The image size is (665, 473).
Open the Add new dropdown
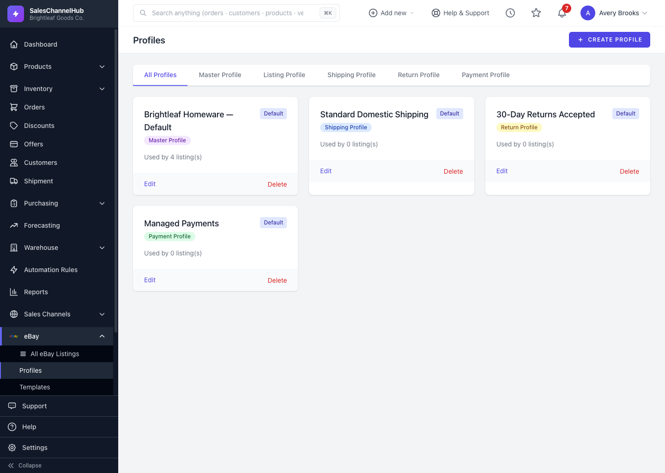pos(392,13)
